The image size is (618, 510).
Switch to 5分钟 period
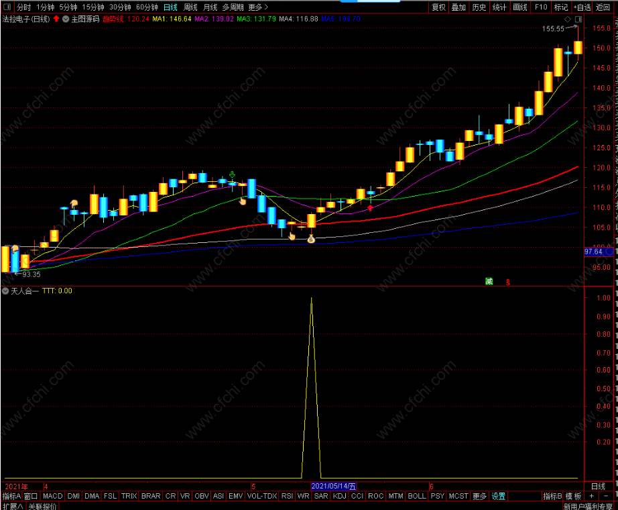click(68, 7)
